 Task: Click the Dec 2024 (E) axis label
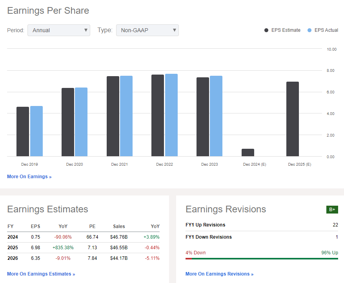[255, 164]
